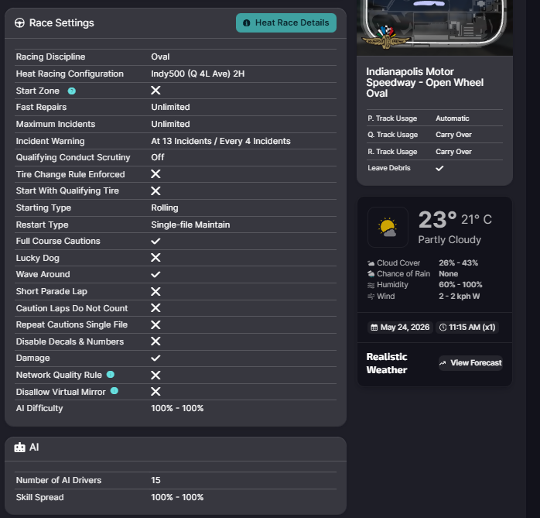540x518 pixels.
Task: Click the 'Heat Racing Configuration' row label
Action: (70, 74)
